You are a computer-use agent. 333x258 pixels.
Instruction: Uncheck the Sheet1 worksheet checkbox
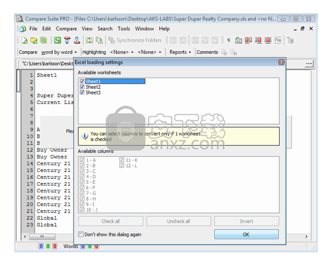(x=82, y=82)
